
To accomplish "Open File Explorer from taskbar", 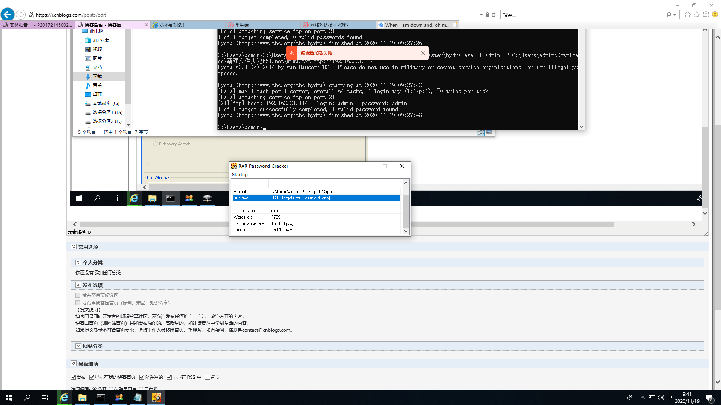I will pos(82,397).
